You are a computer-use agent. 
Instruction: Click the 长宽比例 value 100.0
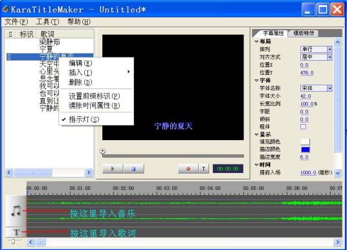307,104
